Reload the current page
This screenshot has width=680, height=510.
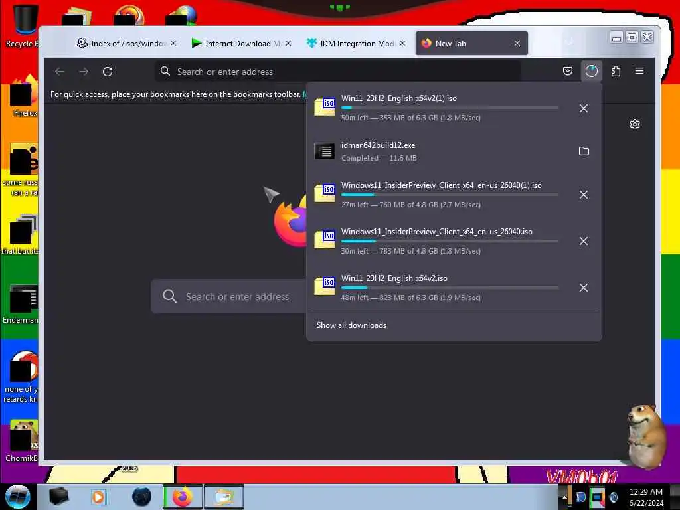[108, 72]
